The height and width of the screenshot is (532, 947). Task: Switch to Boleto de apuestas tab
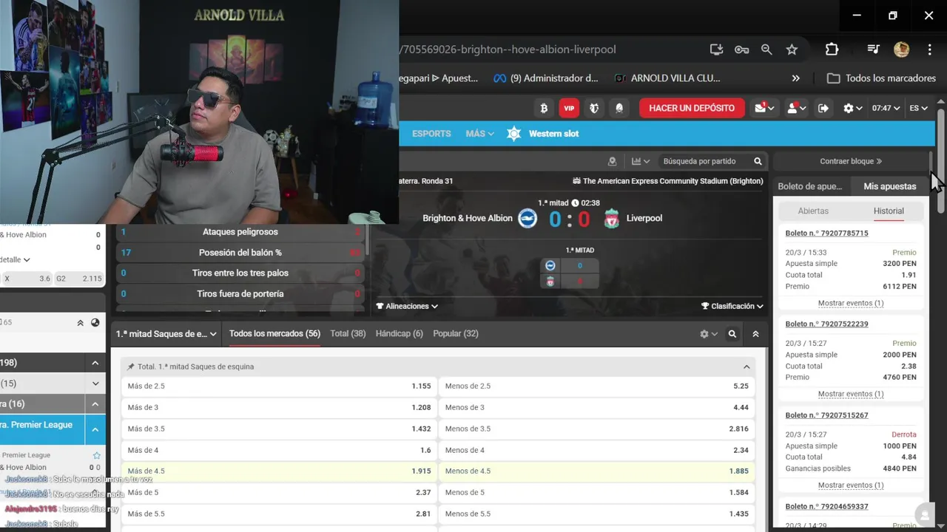coord(810,186)
